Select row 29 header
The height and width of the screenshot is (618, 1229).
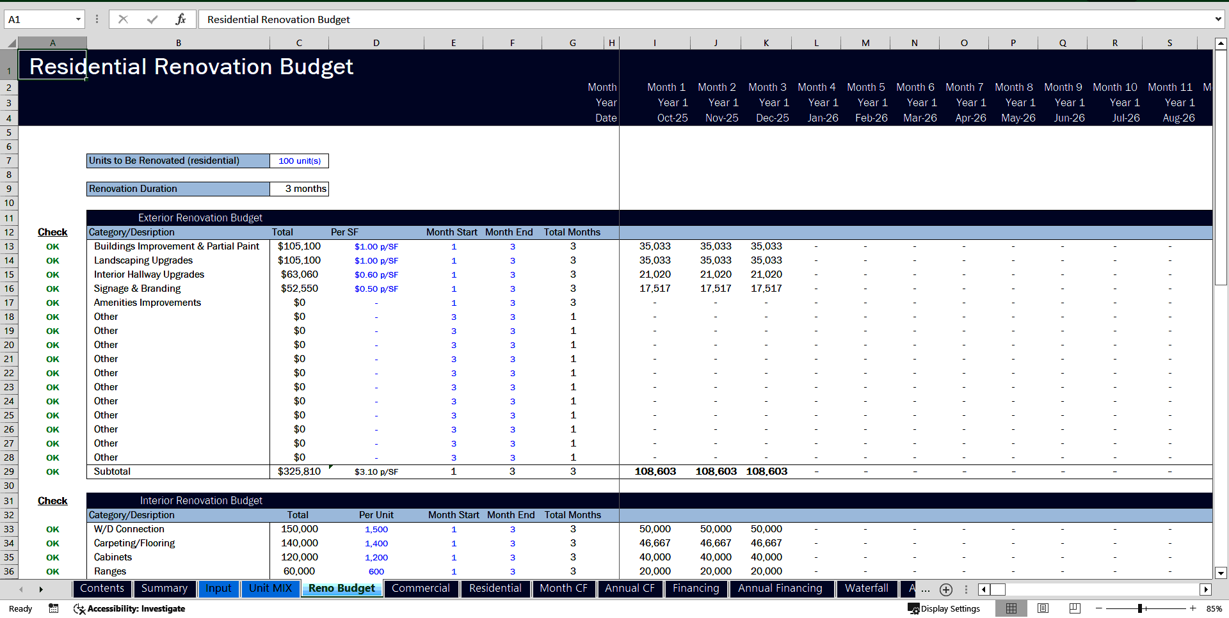(9, 471)
